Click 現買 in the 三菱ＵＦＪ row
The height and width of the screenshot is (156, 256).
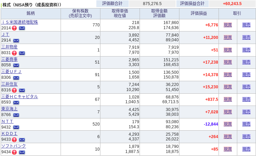click(228, 75)
